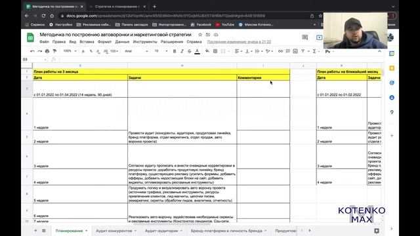The width and height of the screenshot is (420, 236).
Task: Open the Вставка menu
Action: [87, 42]
